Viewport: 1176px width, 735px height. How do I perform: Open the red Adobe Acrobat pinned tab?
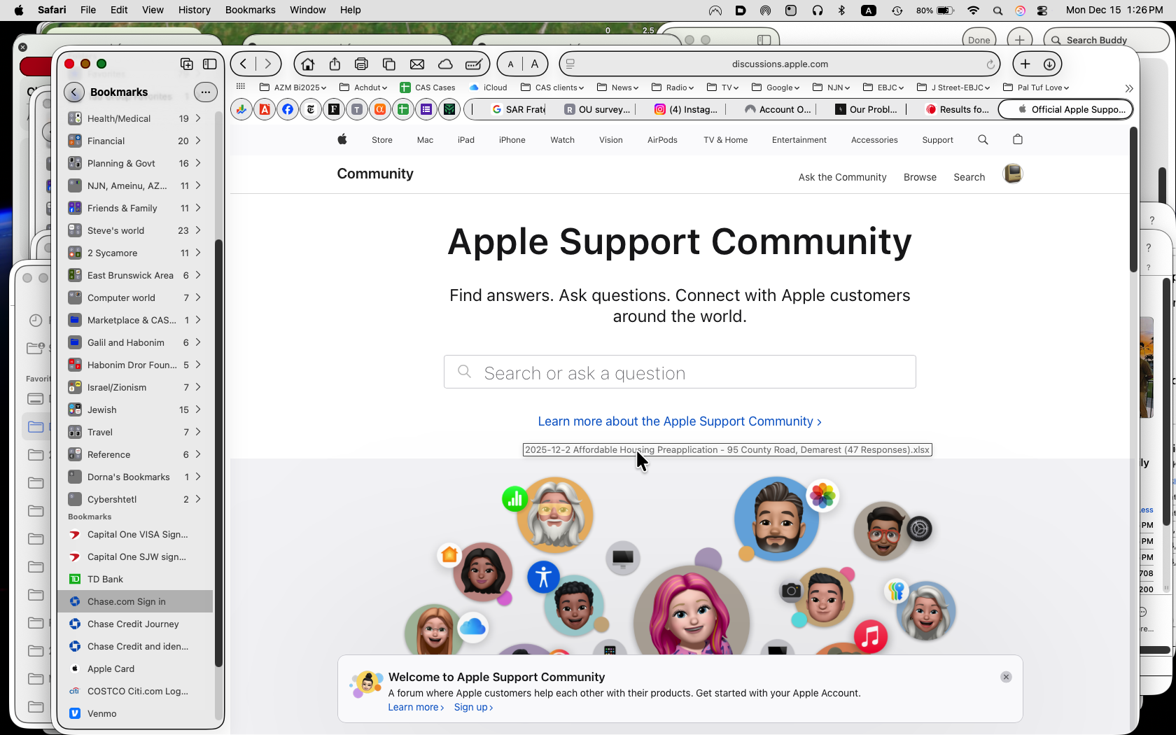265,109
